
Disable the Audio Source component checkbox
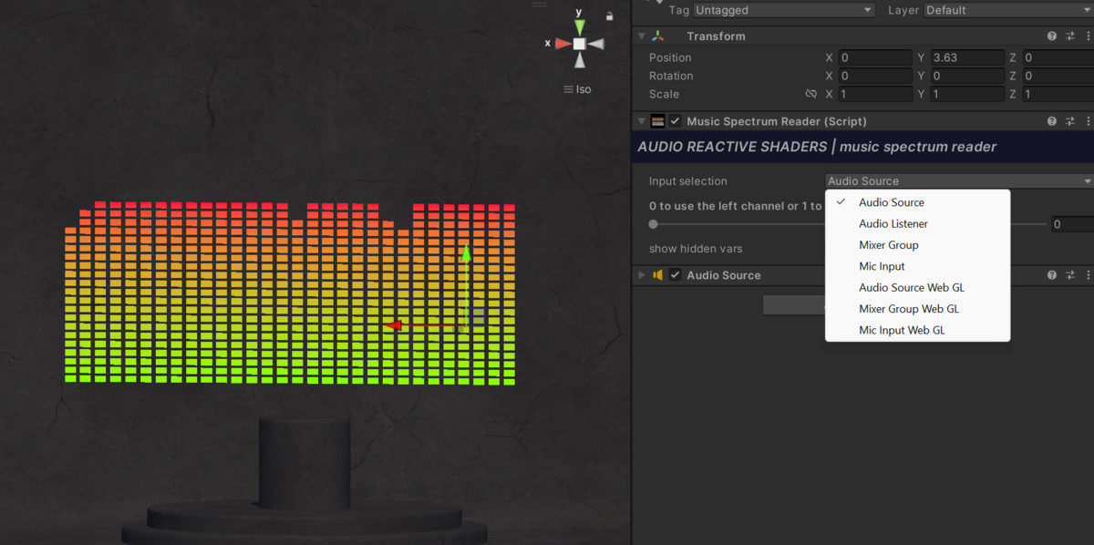[675, 274]
